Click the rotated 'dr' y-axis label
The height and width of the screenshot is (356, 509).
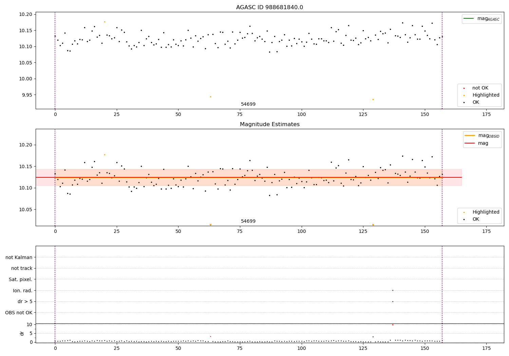point(22,333)
